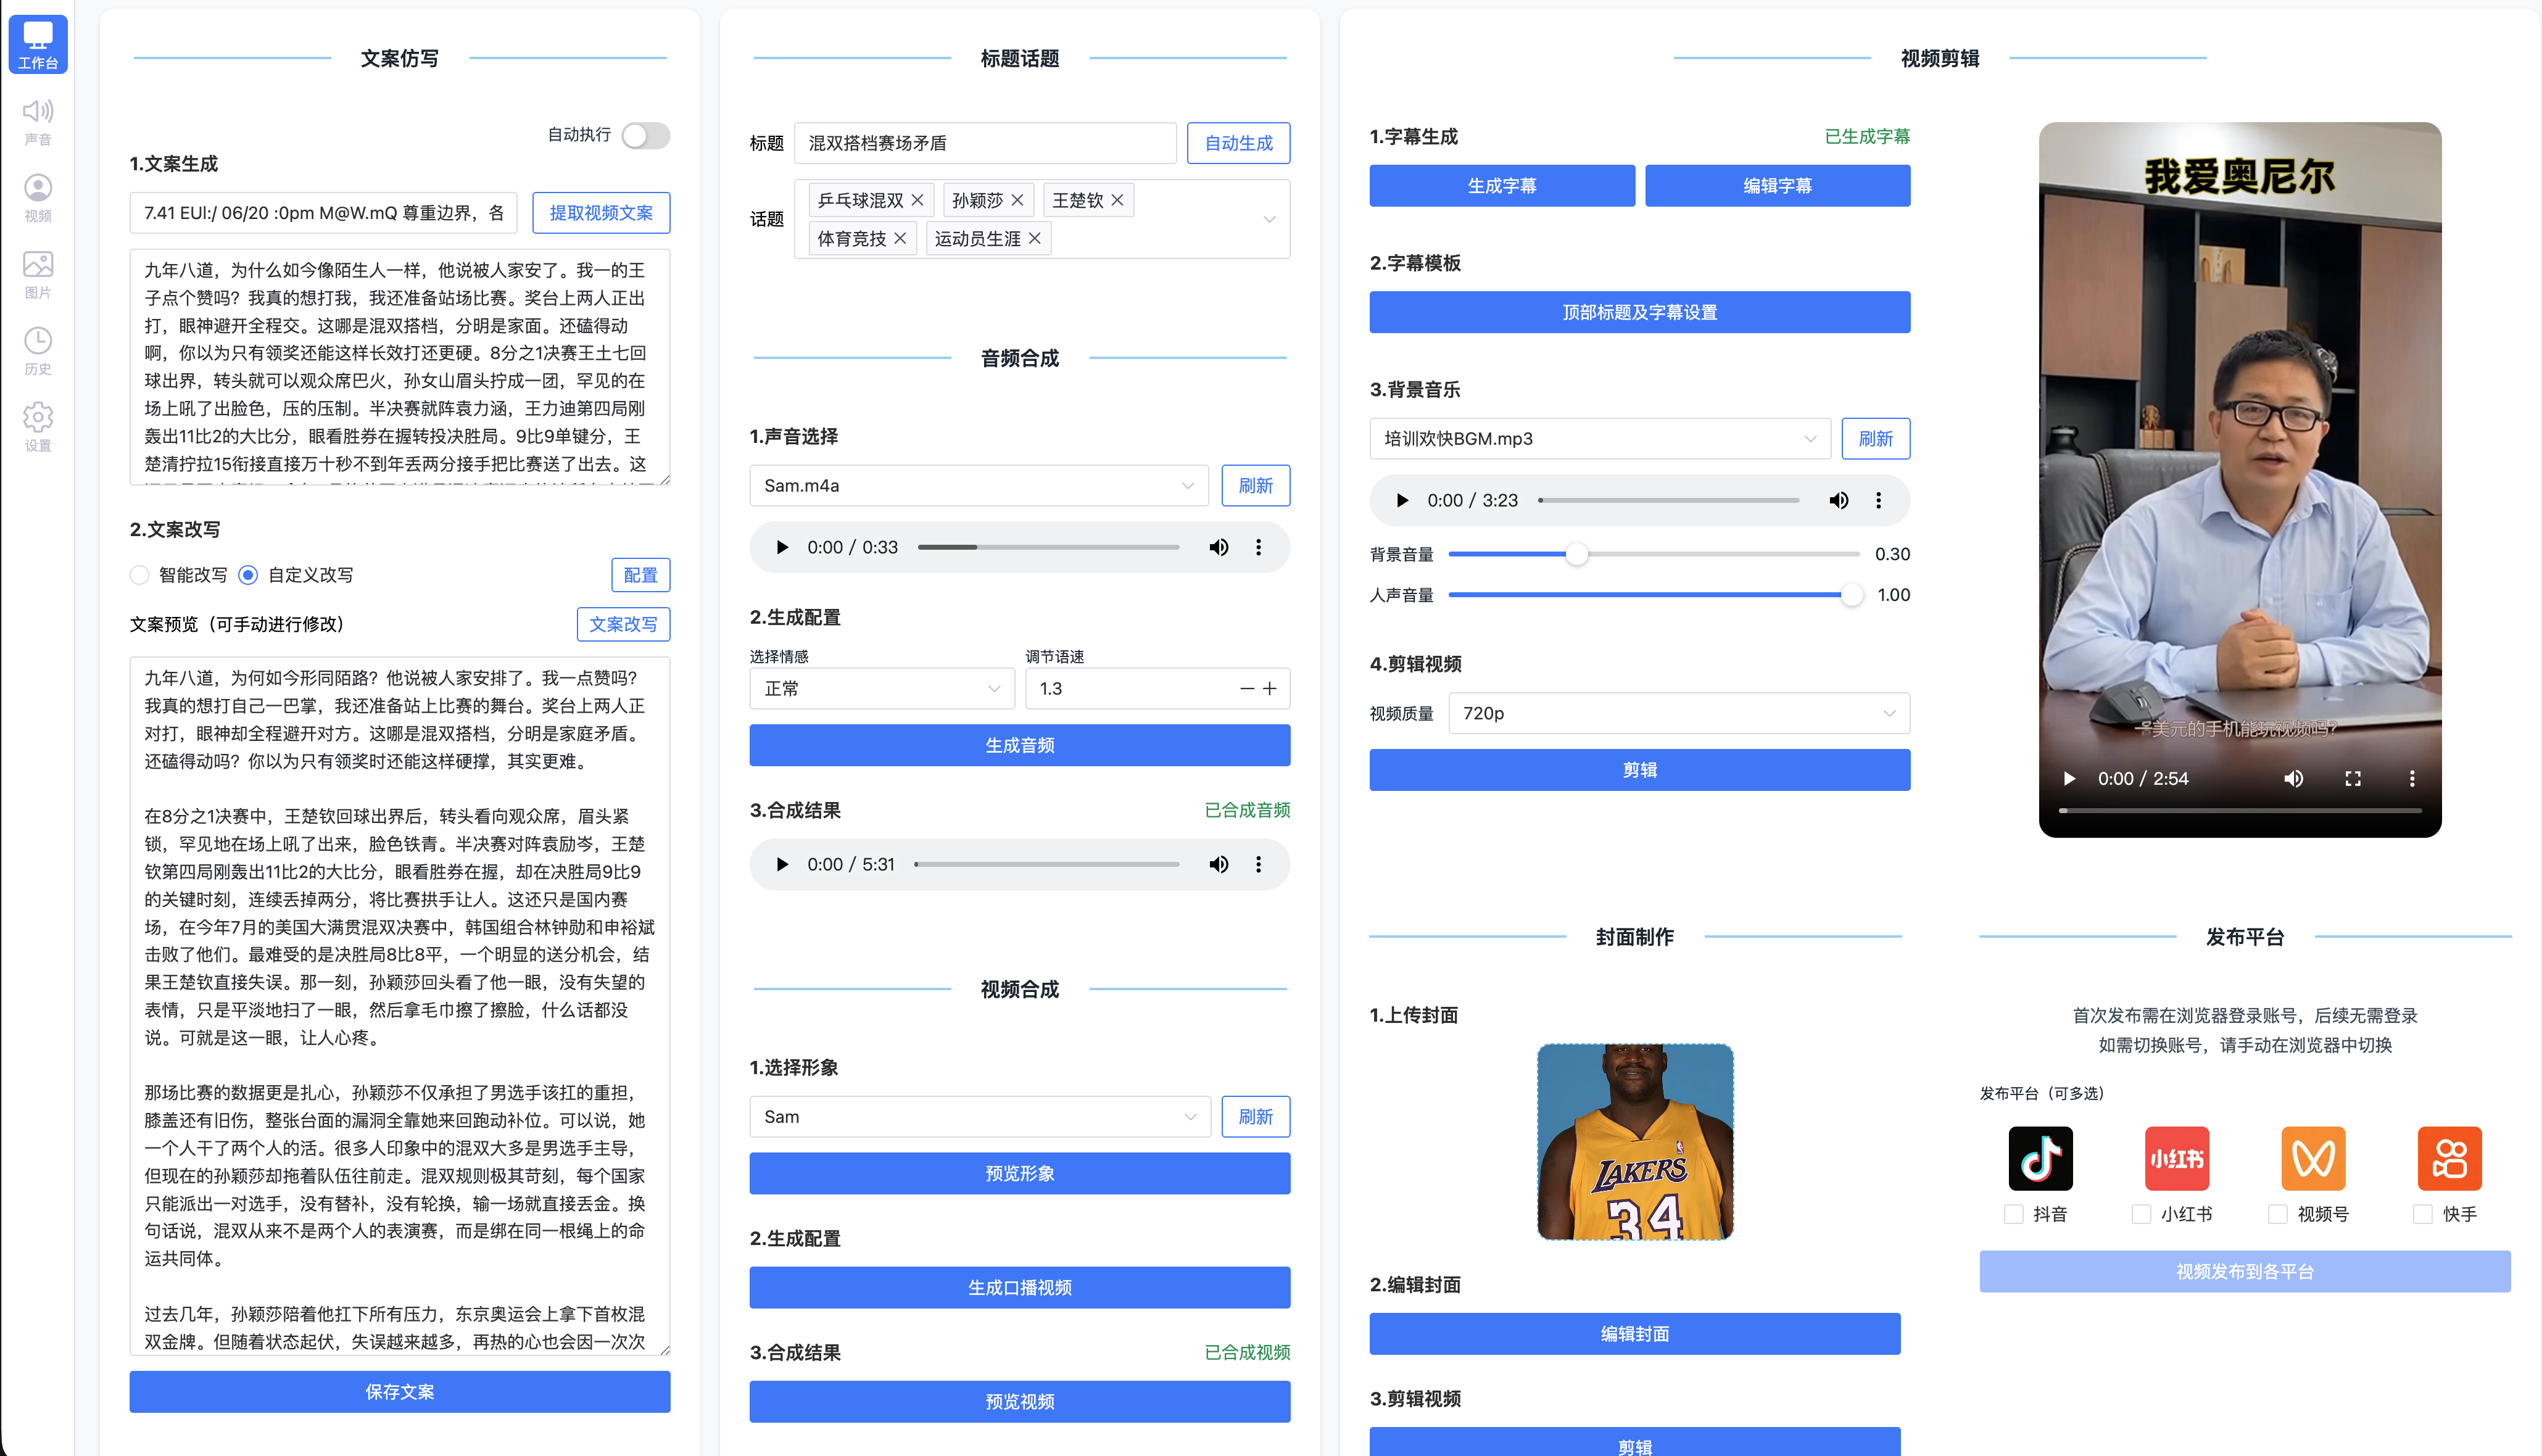
Task: Check the 视频号 publish checkbox
Action: point(2278,1214)
